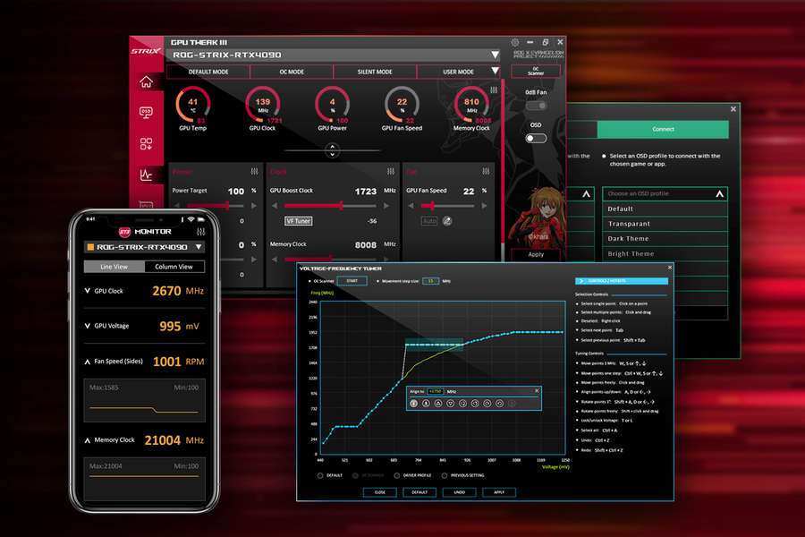Click the green Connect button
The height and width of the screenshot is (537, 805).
(663, 130)
